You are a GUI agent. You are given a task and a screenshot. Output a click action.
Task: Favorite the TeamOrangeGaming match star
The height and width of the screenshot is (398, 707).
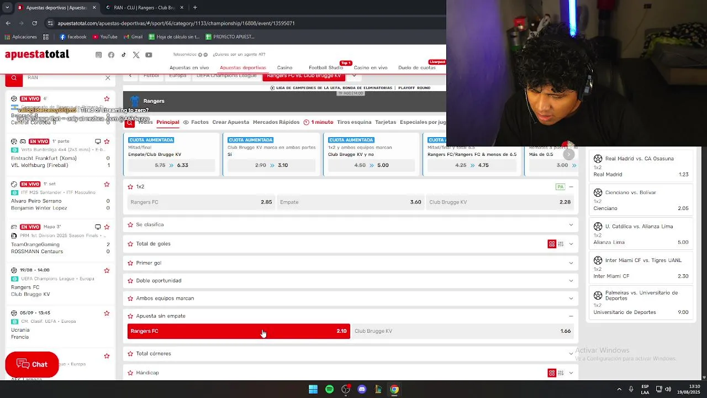(107, 227)
